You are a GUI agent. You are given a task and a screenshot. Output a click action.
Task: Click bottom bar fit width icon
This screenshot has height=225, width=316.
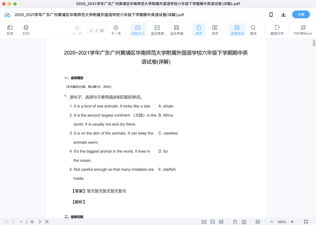(213, 222)
